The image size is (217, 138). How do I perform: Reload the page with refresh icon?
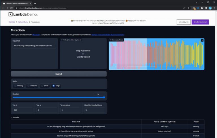(x=12, y=8)
